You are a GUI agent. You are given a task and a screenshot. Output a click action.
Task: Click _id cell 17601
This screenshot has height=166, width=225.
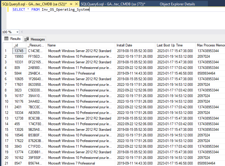pyautogui.click(x=19, y=85)
